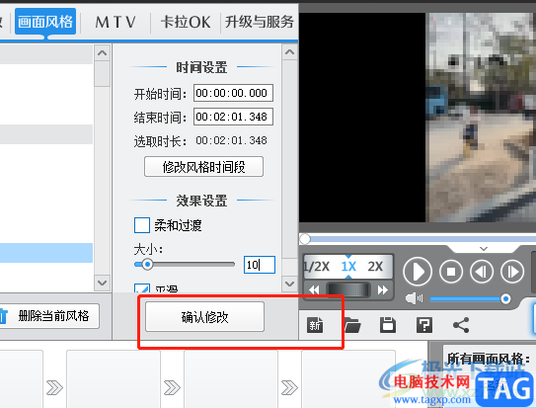Click 删除当前风格 button

tap(49, 316)
